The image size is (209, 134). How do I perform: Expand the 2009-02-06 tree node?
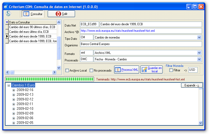[x=14, y=118]
